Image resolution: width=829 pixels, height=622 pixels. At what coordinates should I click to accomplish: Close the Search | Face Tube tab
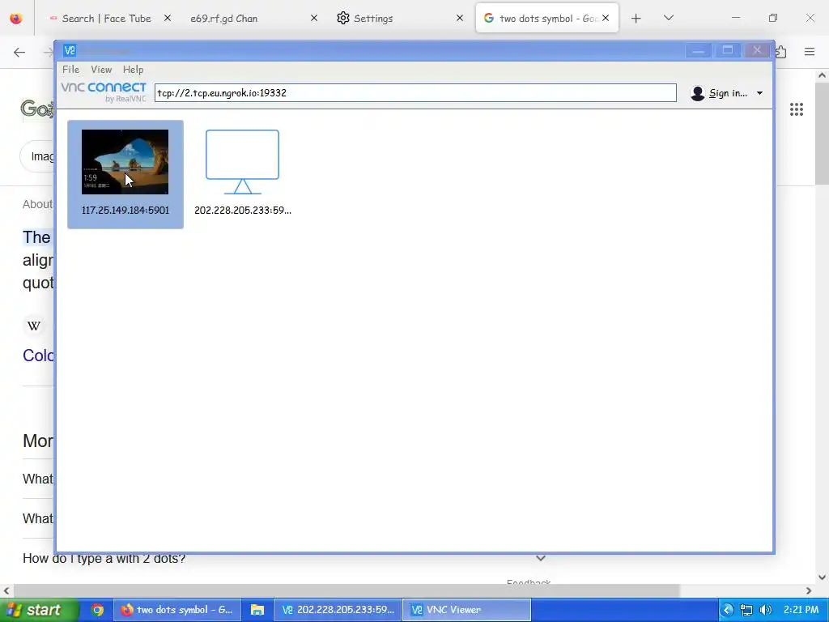(168, 18)
